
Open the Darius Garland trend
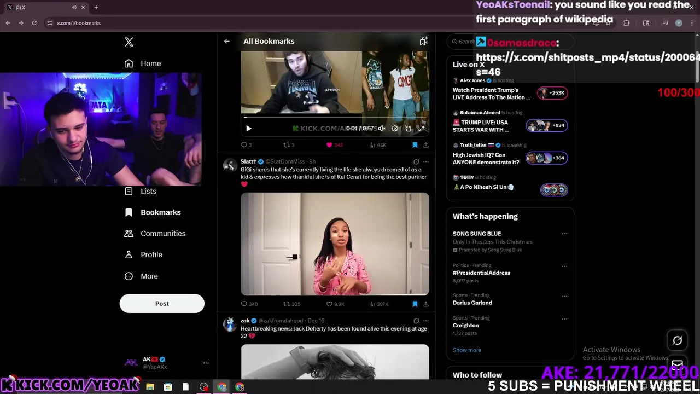472,303
